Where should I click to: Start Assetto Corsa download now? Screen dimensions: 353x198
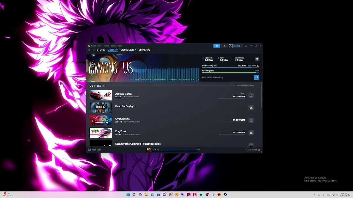251,95
